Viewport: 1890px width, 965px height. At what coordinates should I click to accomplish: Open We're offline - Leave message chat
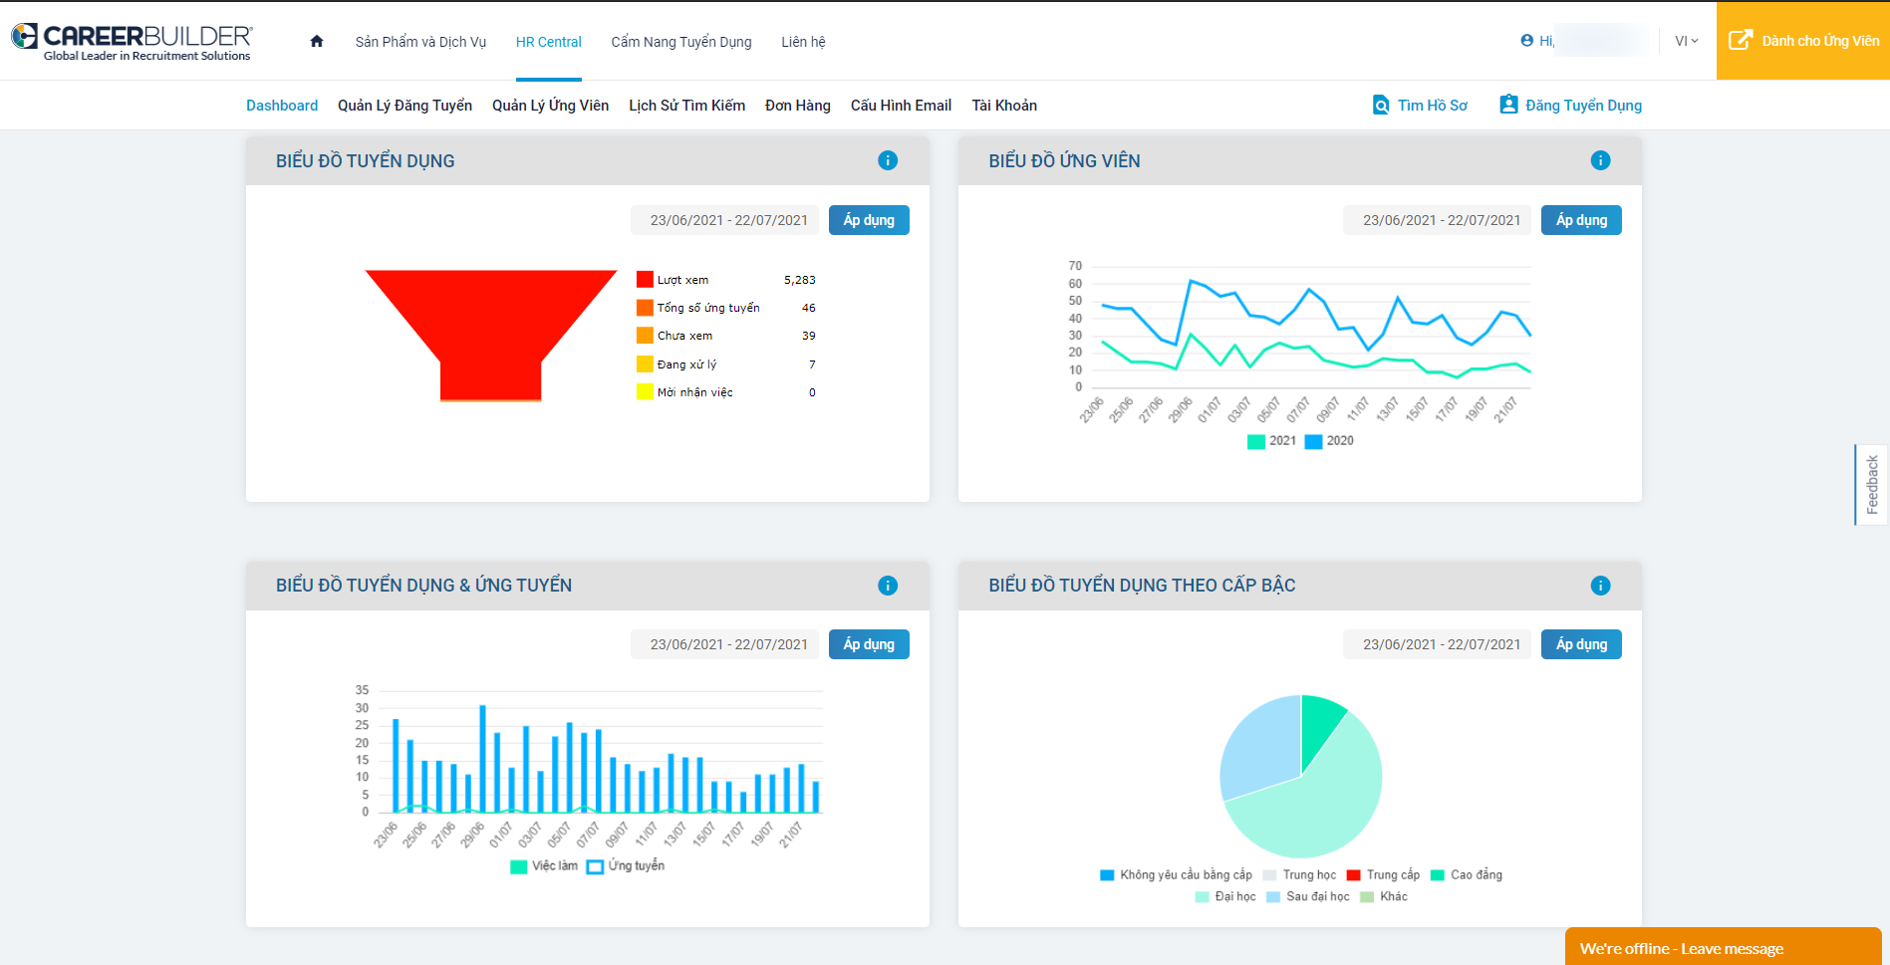click(x=1723, y=947)
